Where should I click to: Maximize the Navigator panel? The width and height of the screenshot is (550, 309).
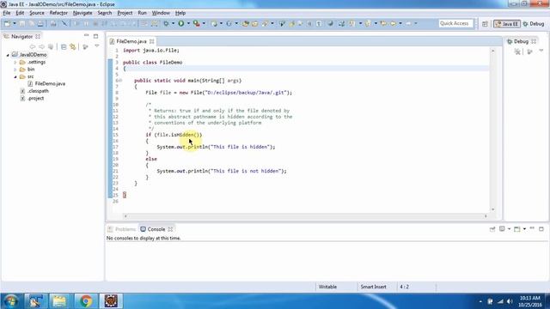(x=95, y=36)
